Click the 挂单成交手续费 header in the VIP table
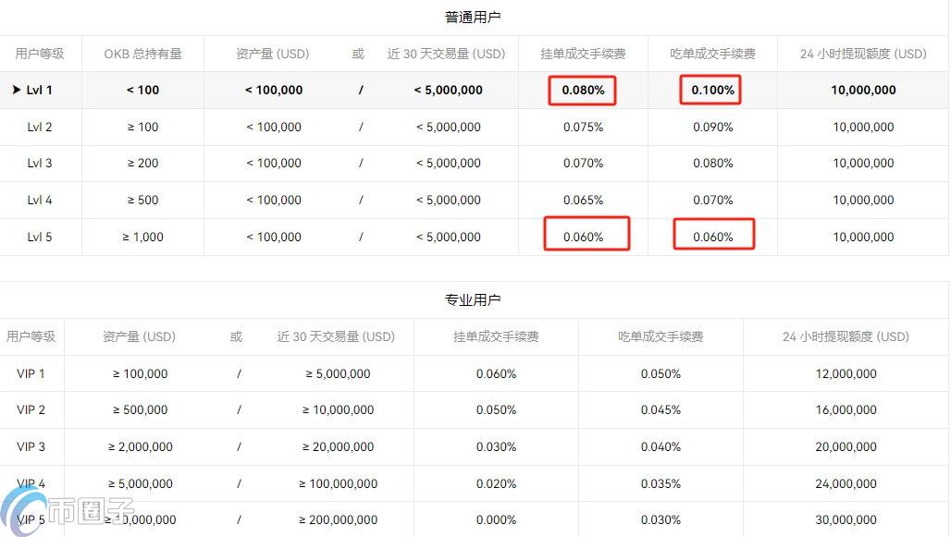This screenshot has width=951, height=537. pyautogui.click(x=496, y=336)
